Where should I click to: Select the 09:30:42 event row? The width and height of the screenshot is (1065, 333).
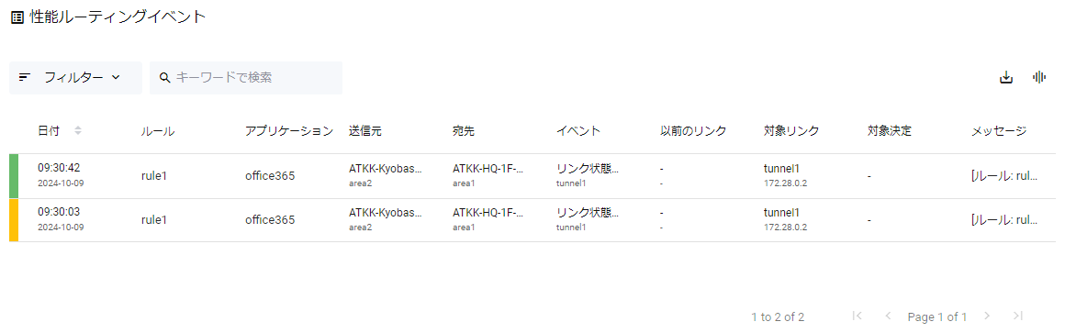[x=532, y=176]
